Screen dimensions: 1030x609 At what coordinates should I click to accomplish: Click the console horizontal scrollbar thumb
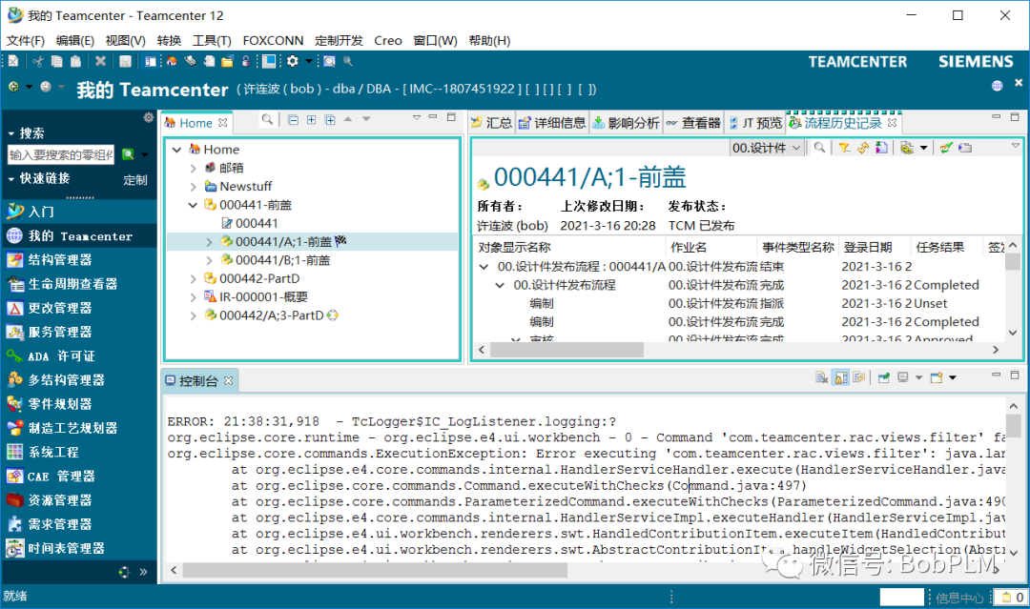pyautogui.click(x=375, y=570)
